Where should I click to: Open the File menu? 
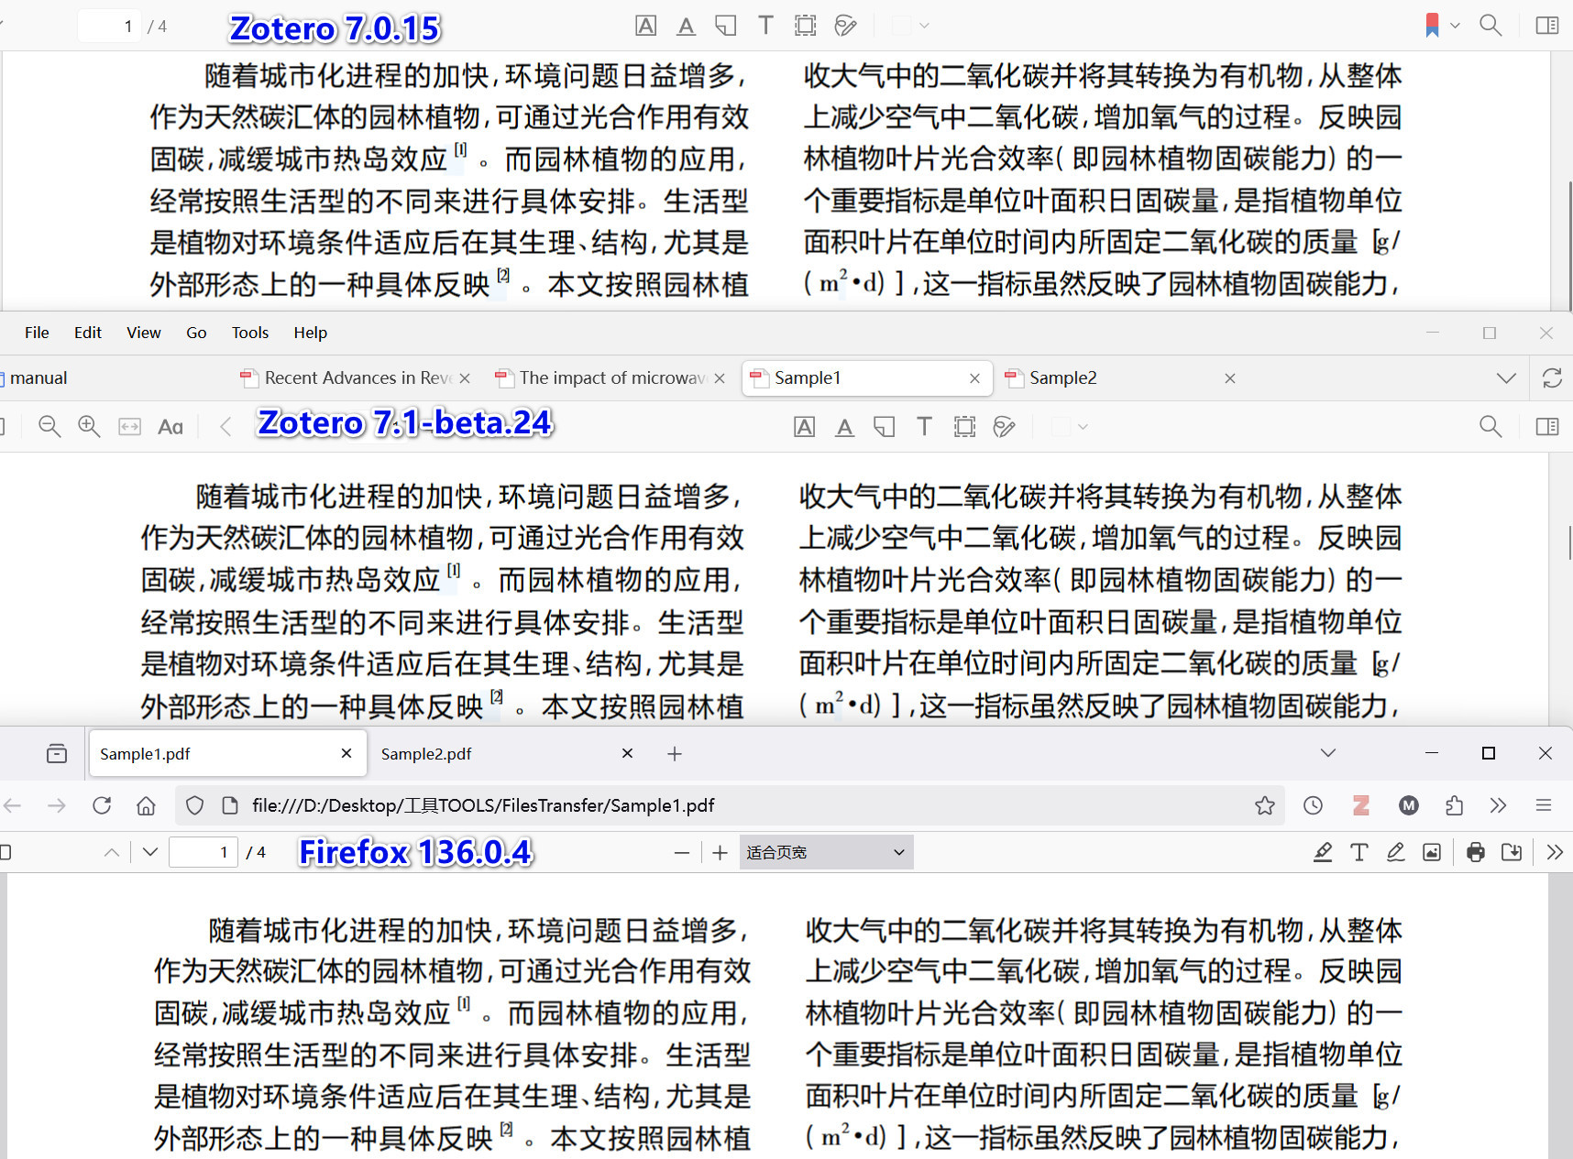(x=37, y=333)
